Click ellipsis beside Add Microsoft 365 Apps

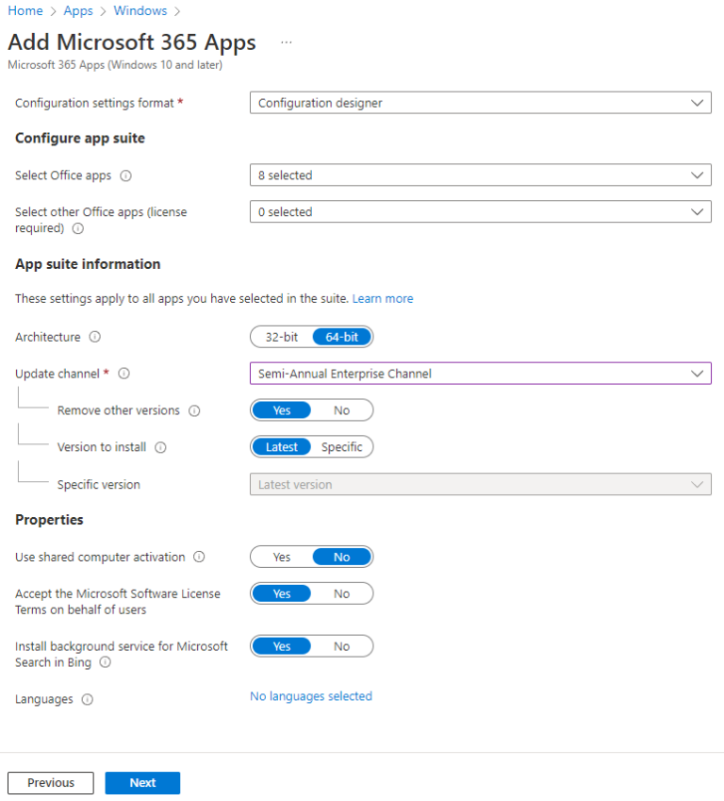[287, 42]
